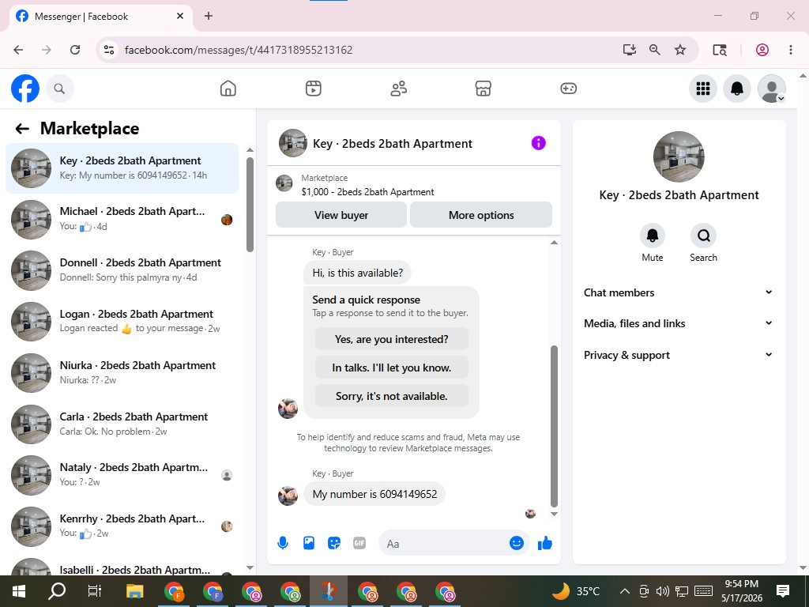Open Carla's conversation
This screenshot has height=607, width=809.
click(122, 424)
